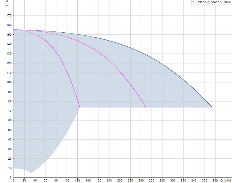Click the curves' common start at zero flow

pyautogui.click(x=14, y=30)
